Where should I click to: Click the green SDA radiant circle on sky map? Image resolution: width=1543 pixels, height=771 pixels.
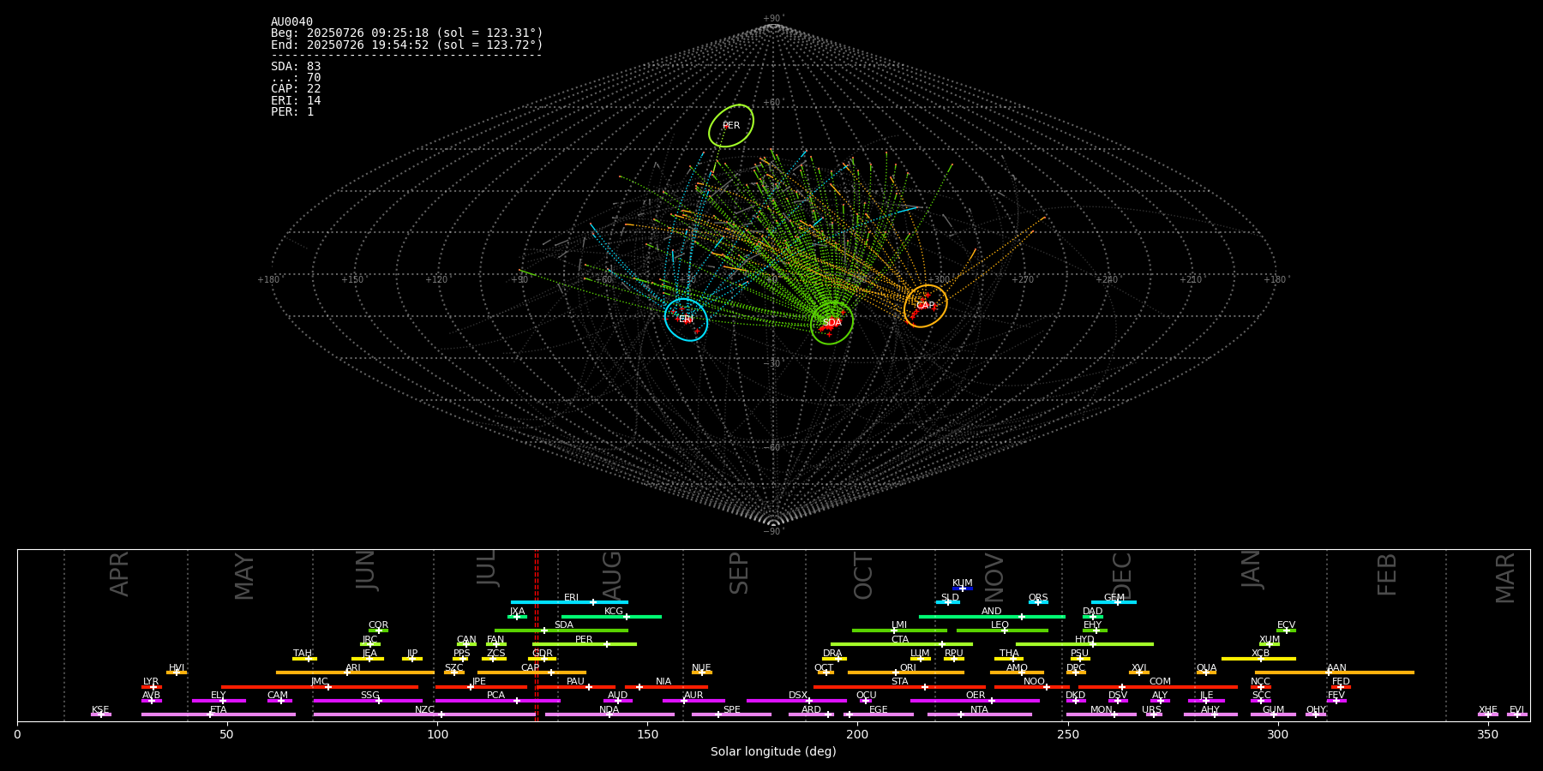pos(832,323)
